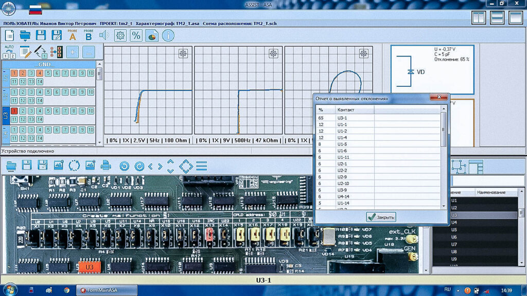527x296 pixels.
Task: Open settings gear on first graph
Action: click(x=183, y=53)
